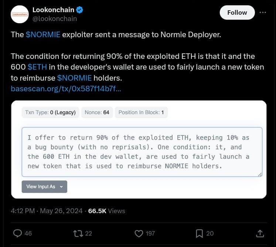Click inside the exploiter message text box

point(142,152)
